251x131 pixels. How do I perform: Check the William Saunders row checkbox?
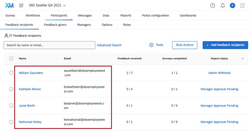11,73
